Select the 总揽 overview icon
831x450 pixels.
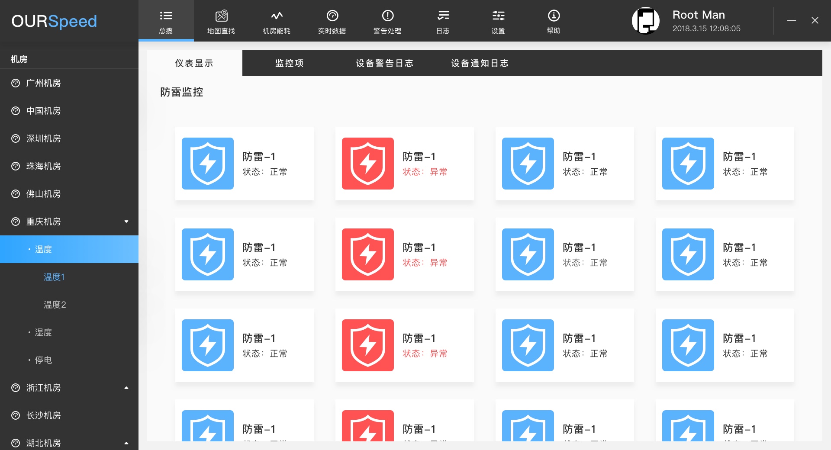[166, 20]
